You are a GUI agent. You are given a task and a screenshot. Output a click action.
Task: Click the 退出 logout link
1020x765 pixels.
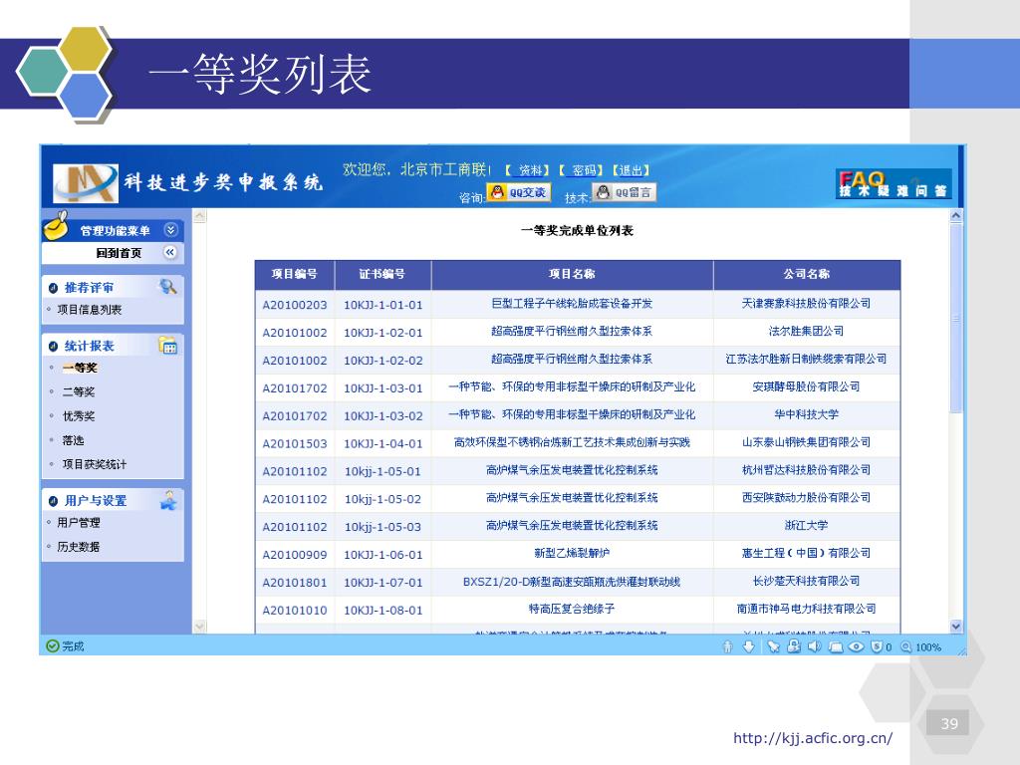pyautogui.click(x=631, y=170)
